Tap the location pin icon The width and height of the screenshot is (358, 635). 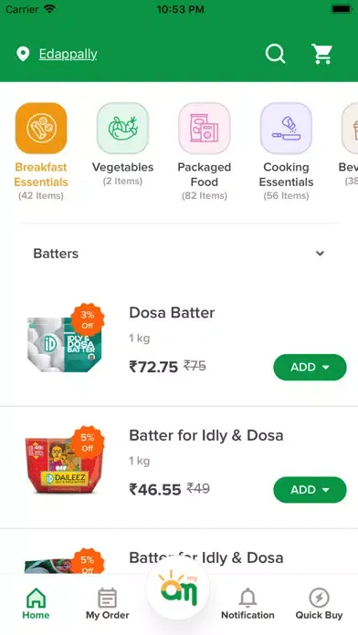23,54
